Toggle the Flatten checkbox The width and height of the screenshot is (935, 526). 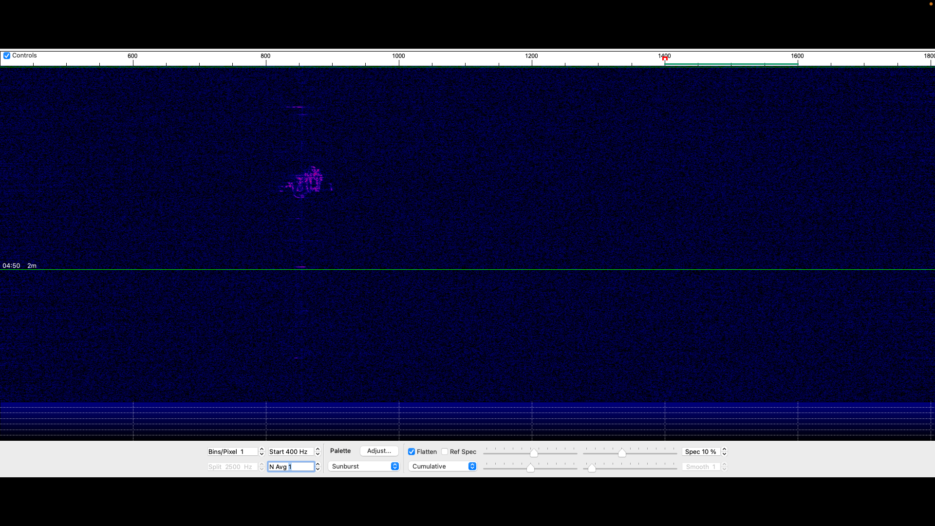[x=411, y=451]
